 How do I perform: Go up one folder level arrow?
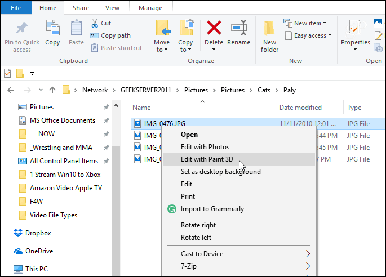point(52,90)
